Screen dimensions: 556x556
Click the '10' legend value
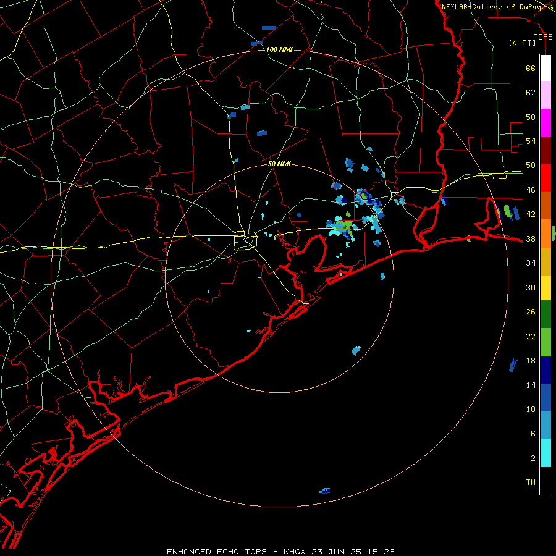(x=531, y=410)
